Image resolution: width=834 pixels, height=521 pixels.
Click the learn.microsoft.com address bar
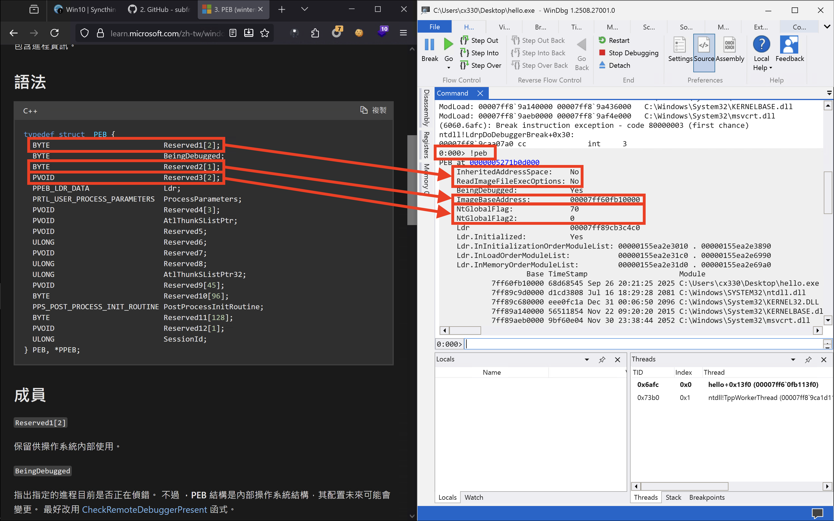click(x=167, y=33)
